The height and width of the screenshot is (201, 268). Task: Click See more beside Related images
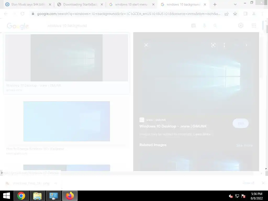click(x=244, y=146)
